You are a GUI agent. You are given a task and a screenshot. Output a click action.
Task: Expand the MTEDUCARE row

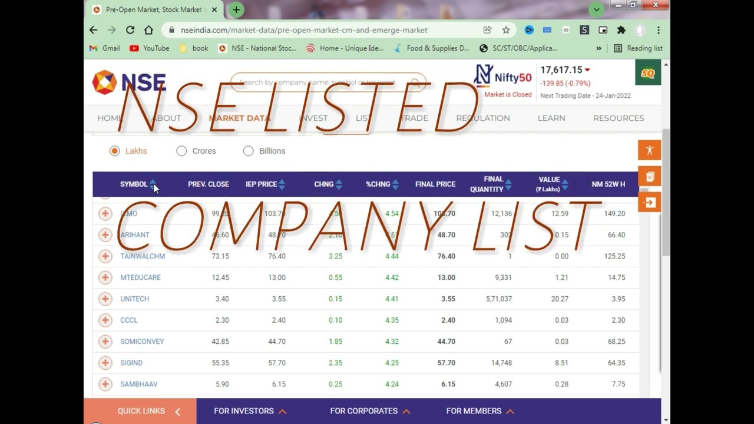click(105, 277)
